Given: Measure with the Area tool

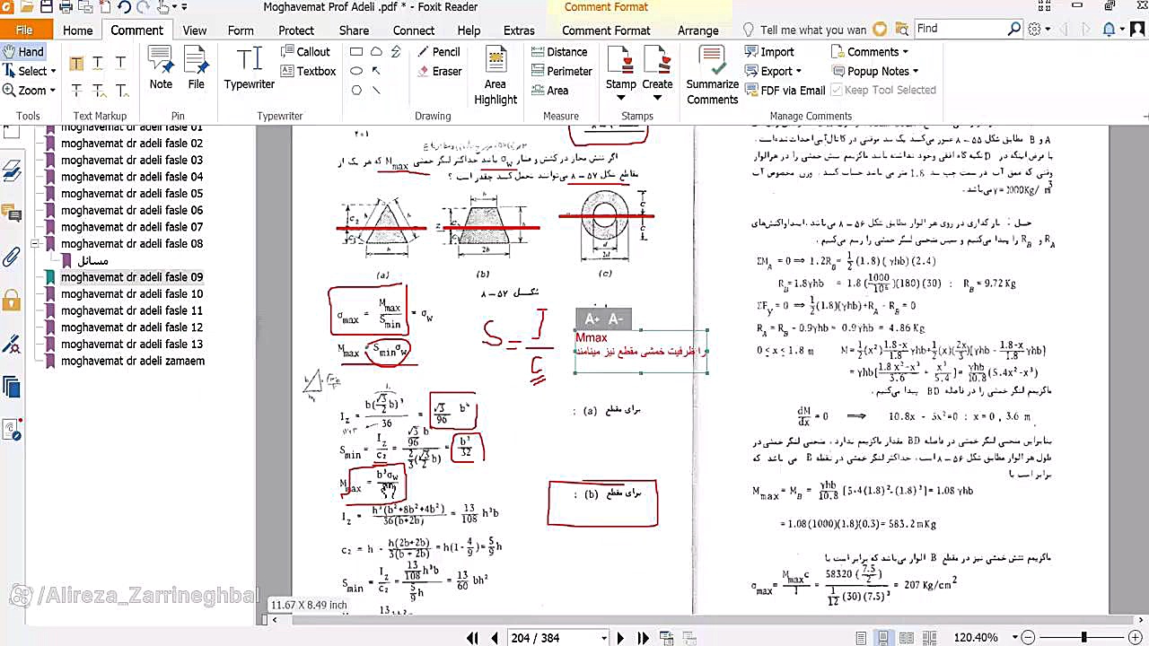Looking at the screenshot, I should 549,90.
